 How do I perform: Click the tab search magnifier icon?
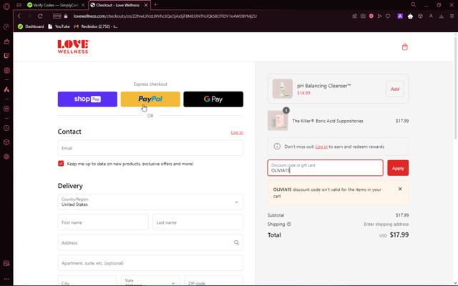pos(414,5)
